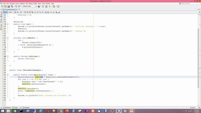Create a New File from toolbar
201x113 pixels.
coord(2,6)
